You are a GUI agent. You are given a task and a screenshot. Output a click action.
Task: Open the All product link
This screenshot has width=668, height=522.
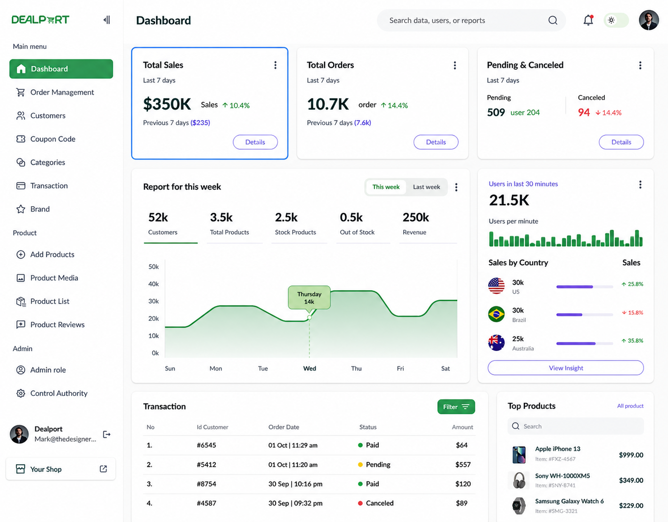point(630,406)
